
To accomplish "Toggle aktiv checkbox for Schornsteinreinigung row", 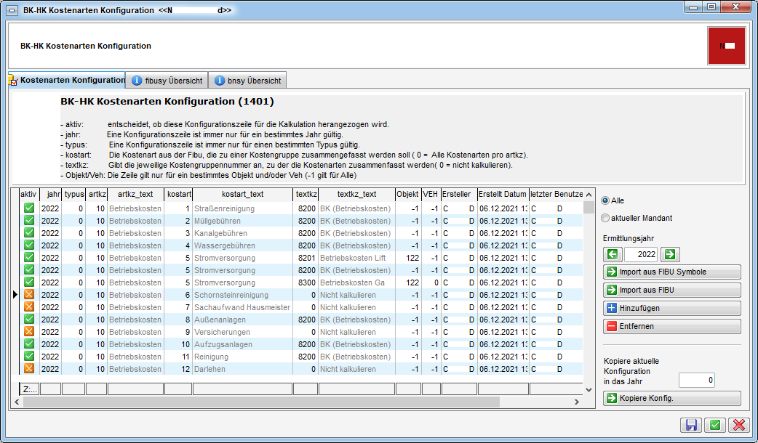I will (x=29, y=294).
